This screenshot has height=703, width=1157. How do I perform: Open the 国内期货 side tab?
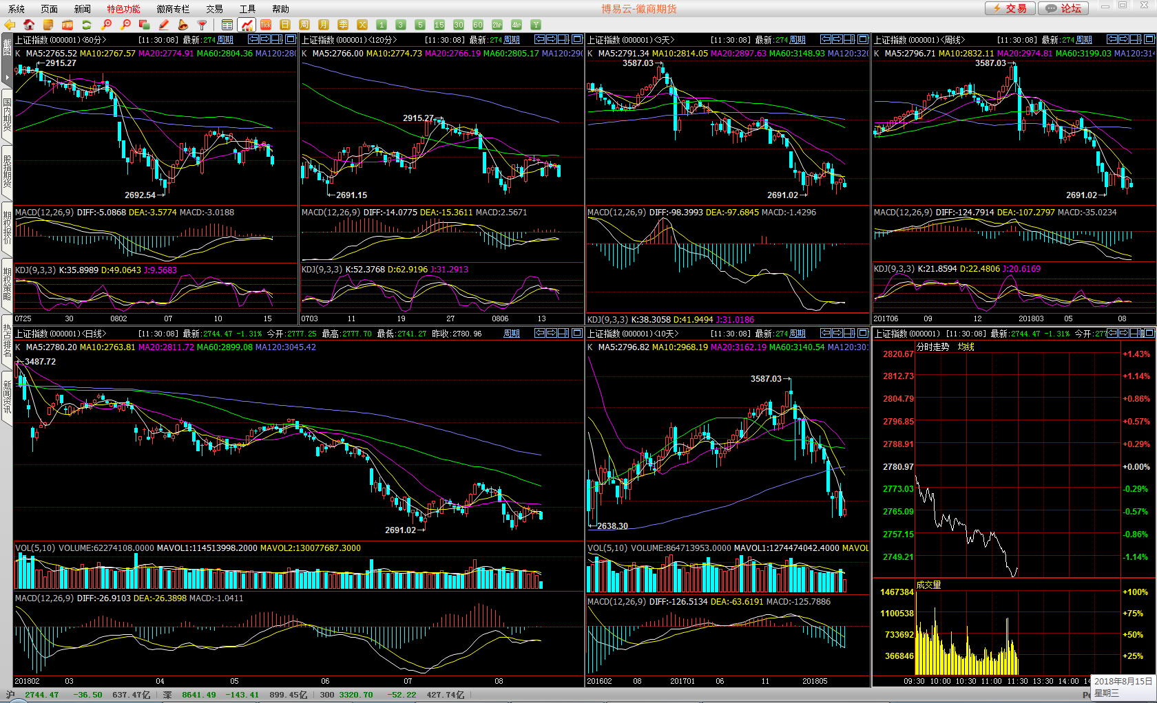7,116
